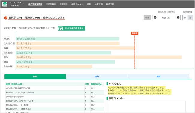Go to the next week with right arrow
The width and height of the screenshot is (195, 113).
click(x=178, y=17)
